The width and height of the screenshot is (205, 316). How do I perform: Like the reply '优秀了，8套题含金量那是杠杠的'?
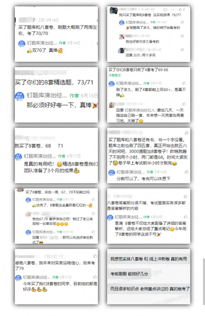(93, 199)
